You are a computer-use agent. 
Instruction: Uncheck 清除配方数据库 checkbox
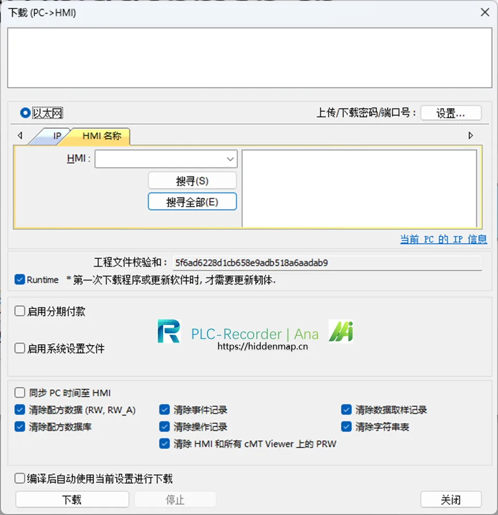[20, 426]
